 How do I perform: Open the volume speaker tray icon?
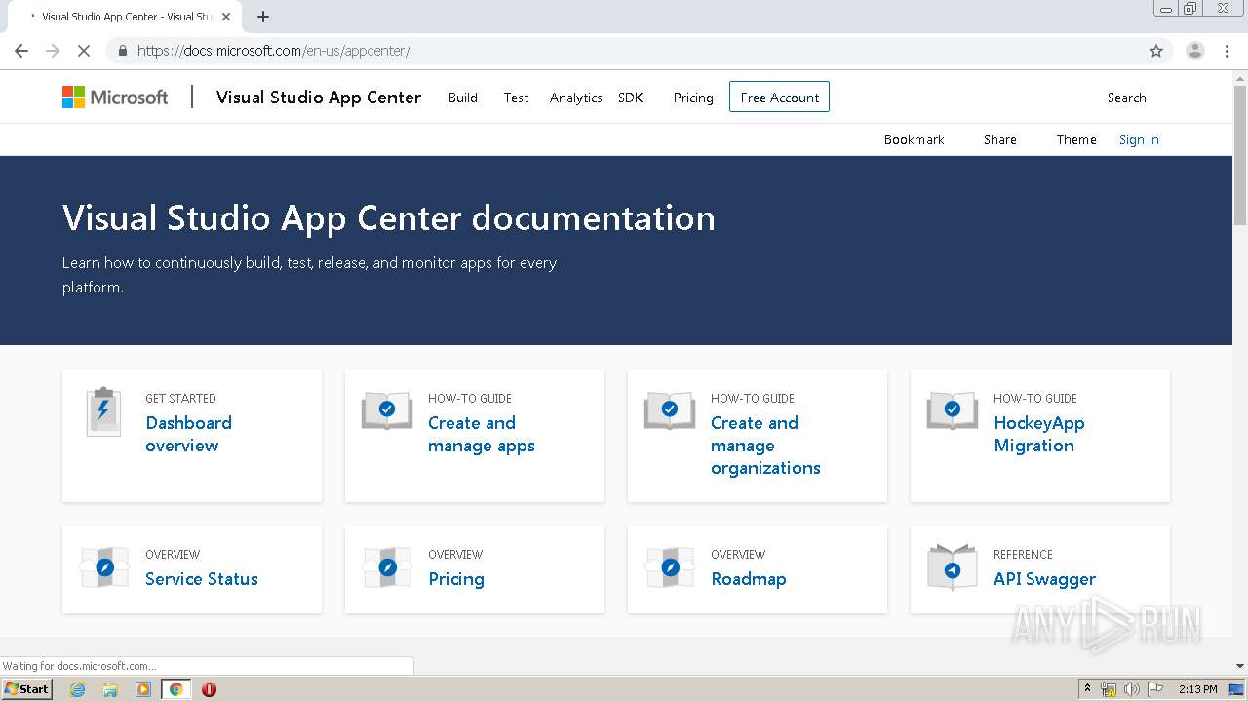pos(1132,689)
